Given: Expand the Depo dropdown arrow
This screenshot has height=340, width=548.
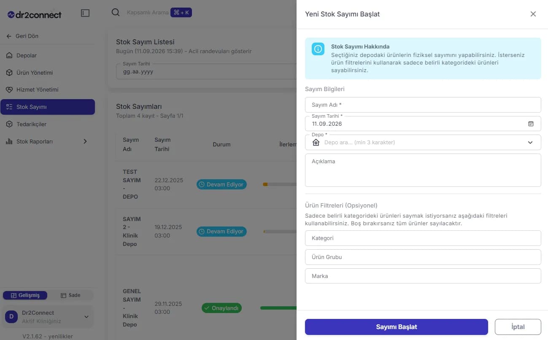Looking at the screenshot, I should [530, 143].
